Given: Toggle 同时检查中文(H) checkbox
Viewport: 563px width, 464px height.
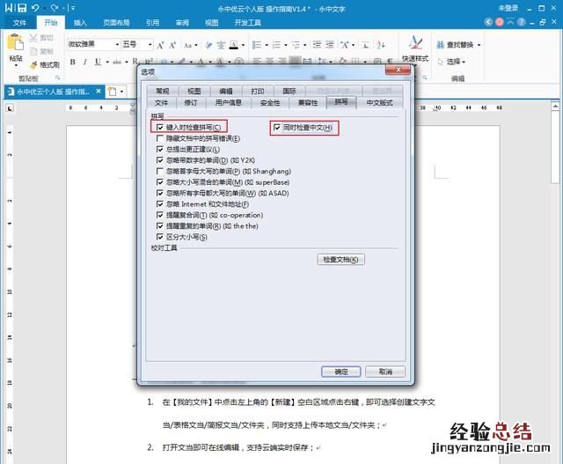Looking at the screenshot, I should pos(277,128).
